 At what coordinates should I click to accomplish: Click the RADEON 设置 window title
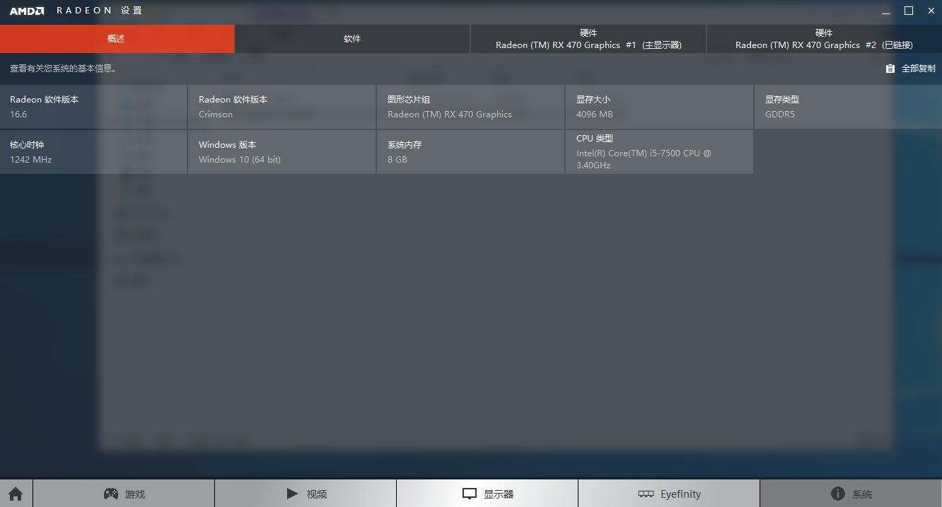(x=100, y=11)
